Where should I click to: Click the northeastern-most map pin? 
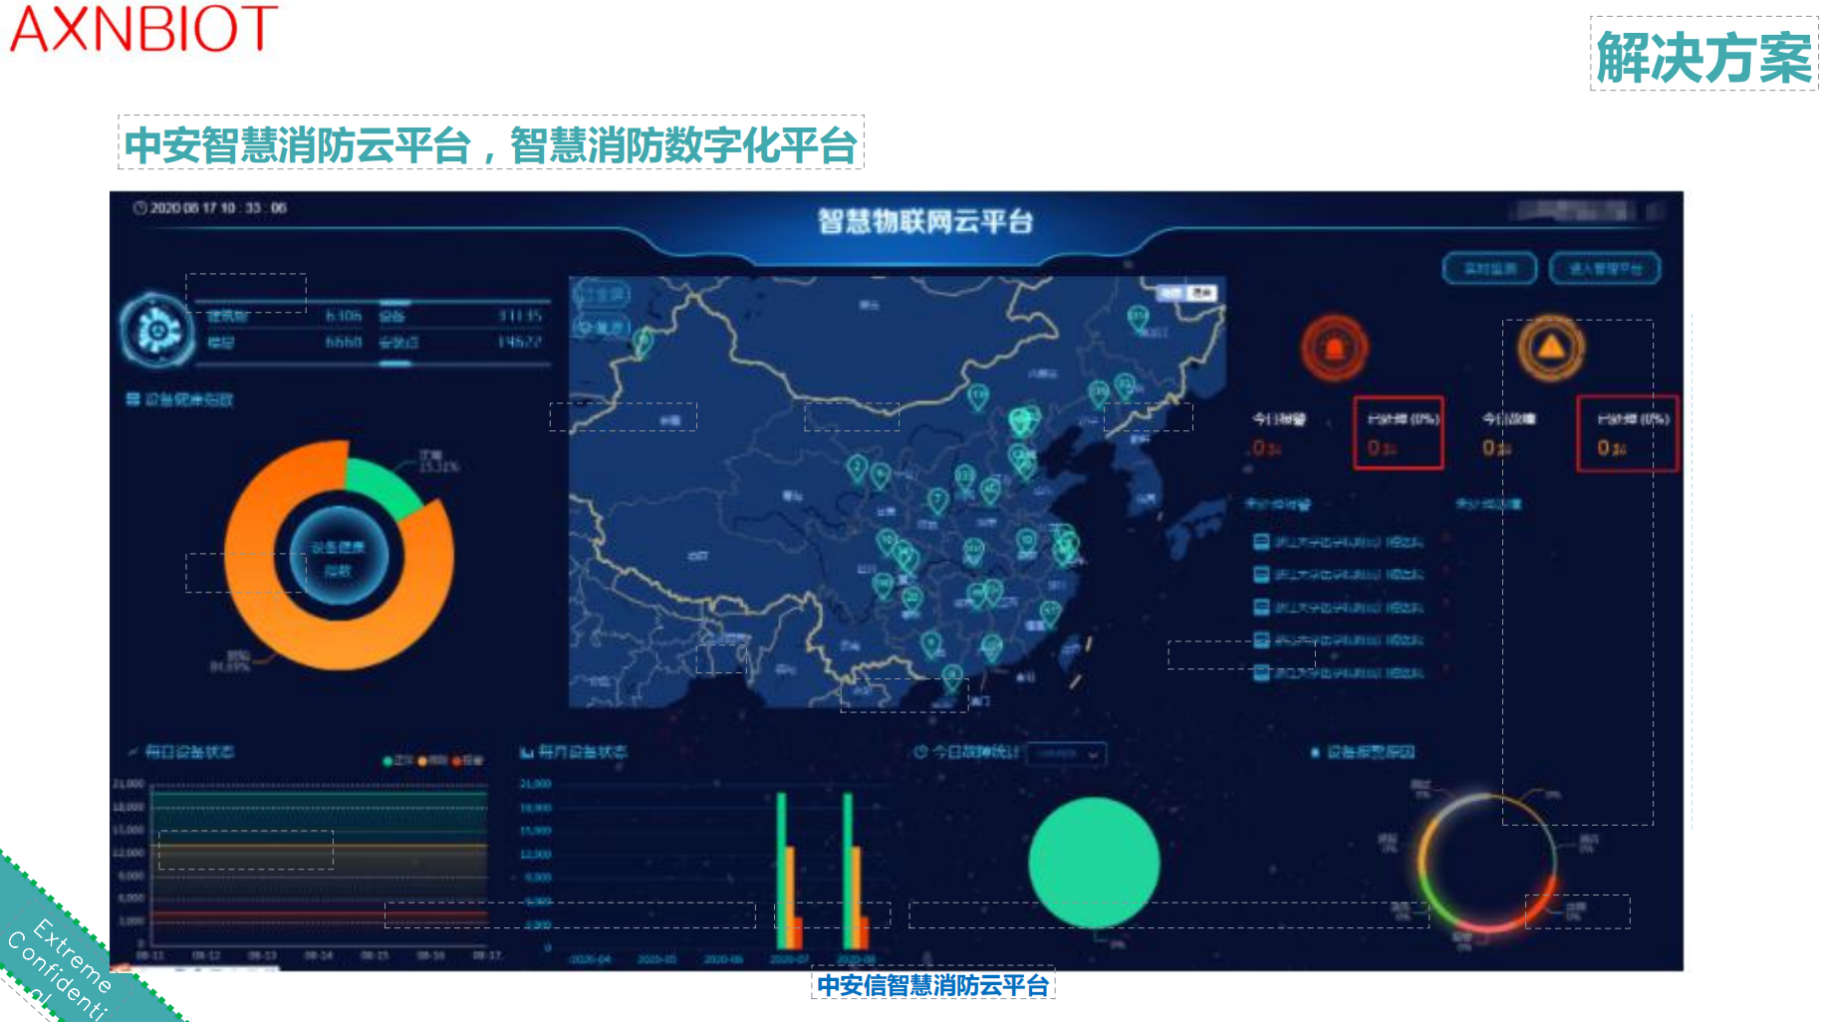pyautogui.click(x=1138, y=318)
